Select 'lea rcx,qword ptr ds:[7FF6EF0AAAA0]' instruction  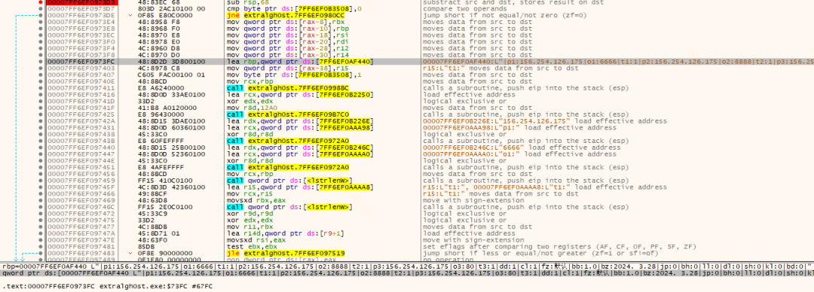coord(300,154)
